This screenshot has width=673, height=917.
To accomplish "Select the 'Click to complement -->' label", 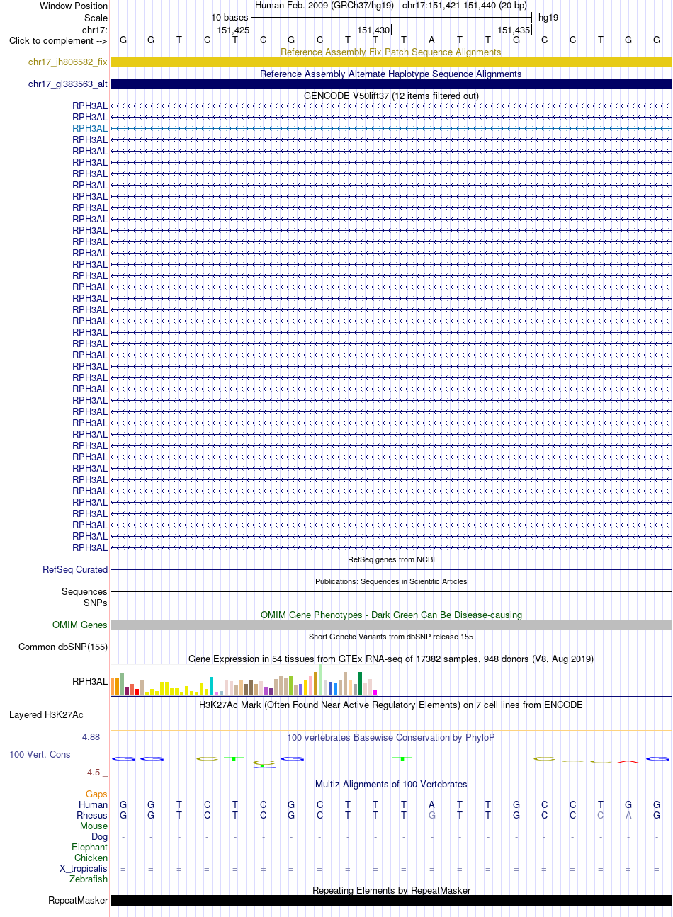I will pyautogui.click(x=58, y=40).
